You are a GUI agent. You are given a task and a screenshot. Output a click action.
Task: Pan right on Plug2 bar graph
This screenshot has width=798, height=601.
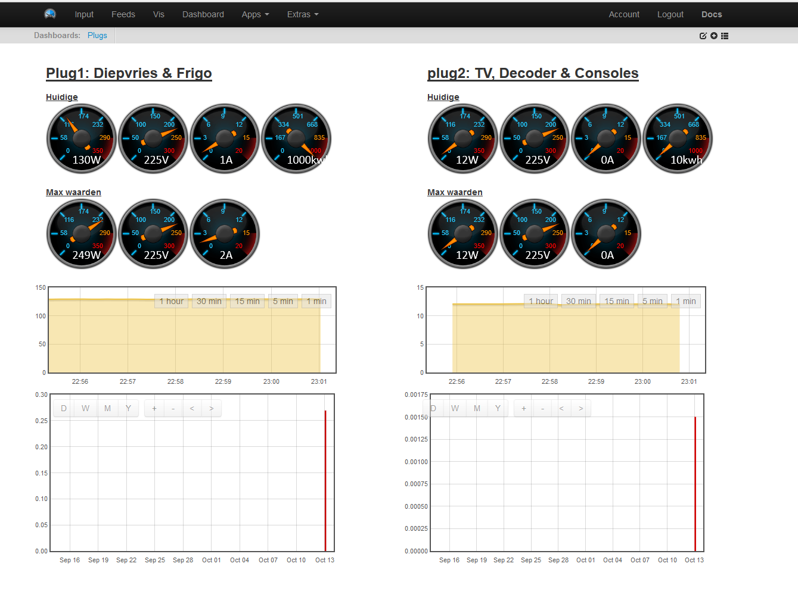pos(581,408)
